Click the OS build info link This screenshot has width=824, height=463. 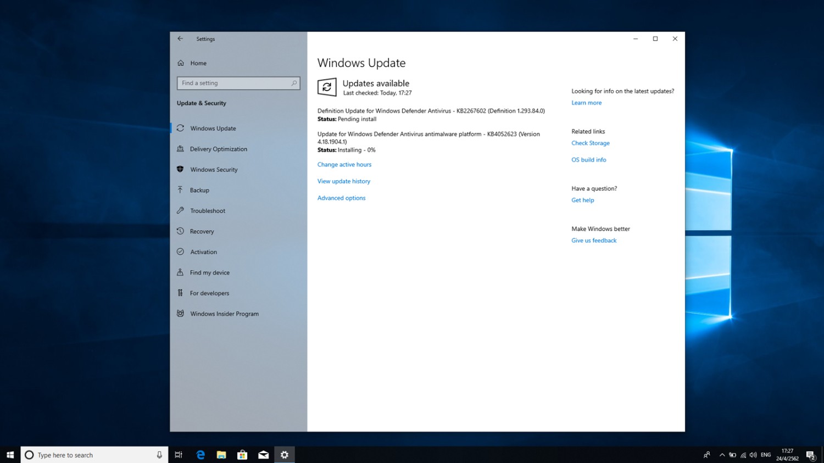coord(588,160)
